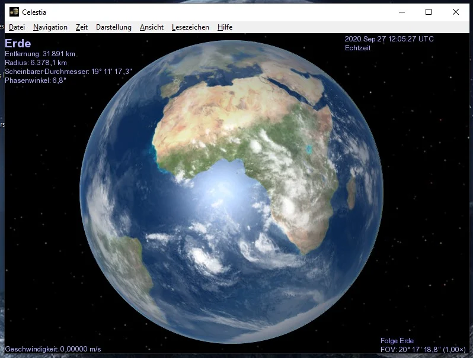Maximize the Celestia window
This screenshot has height=358, width=473.
429,12
